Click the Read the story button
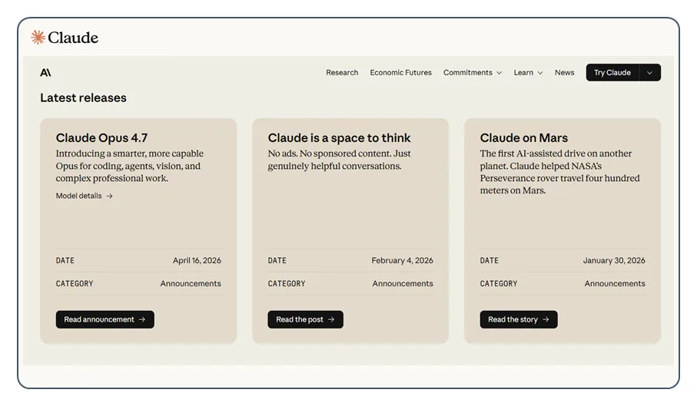The width and height of the screenshot is (697, 406). 518,319
